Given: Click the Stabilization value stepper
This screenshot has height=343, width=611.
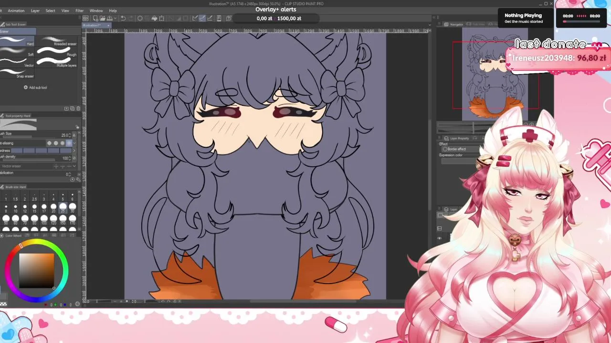Looking at the screenshot, I should [70, 174].
